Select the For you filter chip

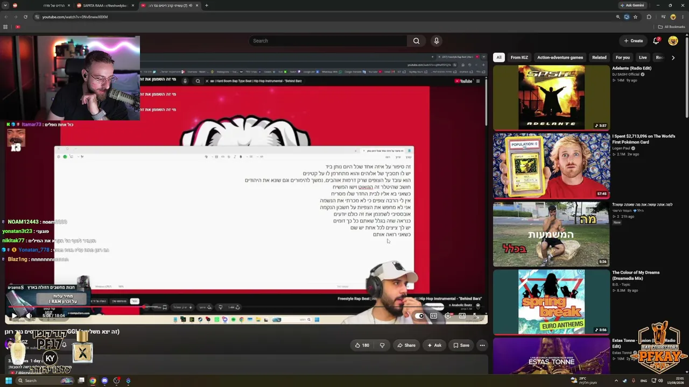point(623,58)
